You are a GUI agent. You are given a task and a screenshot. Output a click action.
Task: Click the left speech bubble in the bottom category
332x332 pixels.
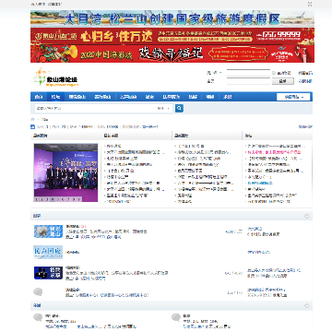click(38, 317)
